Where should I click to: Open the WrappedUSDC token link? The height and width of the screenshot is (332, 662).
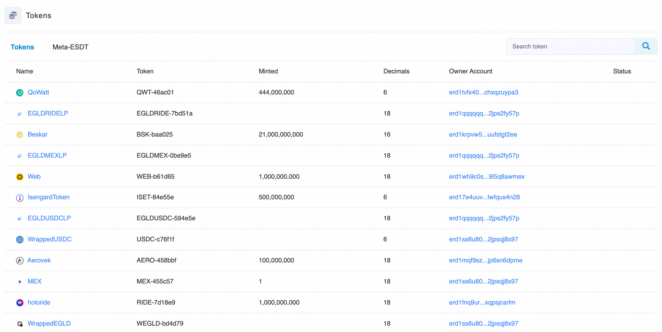50,239
